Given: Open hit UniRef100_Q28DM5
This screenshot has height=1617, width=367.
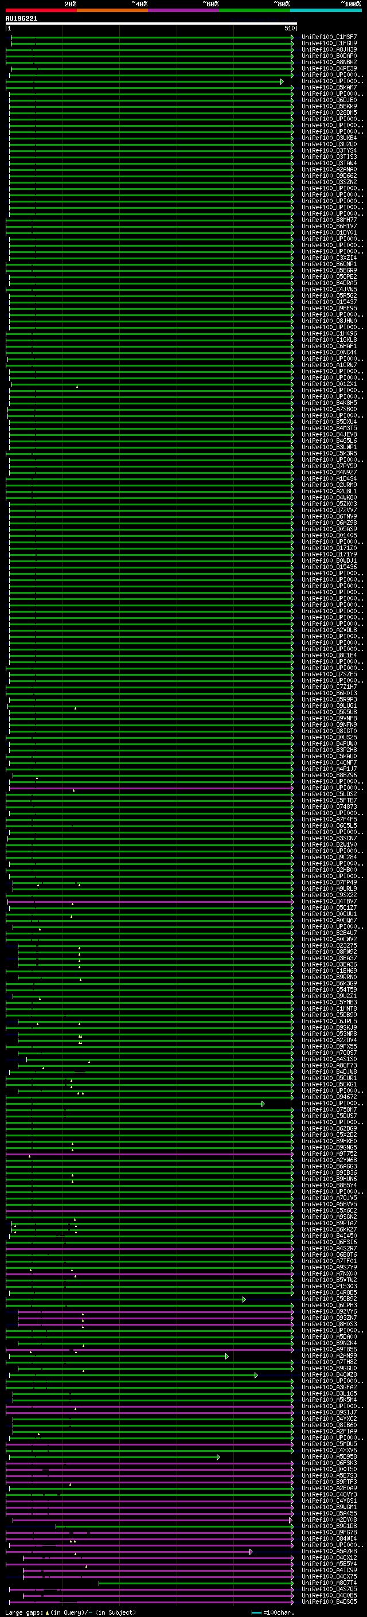Looking at the screenshot, I should (x=329, y=113).
